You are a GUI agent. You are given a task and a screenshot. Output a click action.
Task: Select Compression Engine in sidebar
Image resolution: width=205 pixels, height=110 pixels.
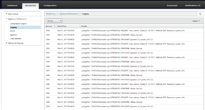click(18, 24)
